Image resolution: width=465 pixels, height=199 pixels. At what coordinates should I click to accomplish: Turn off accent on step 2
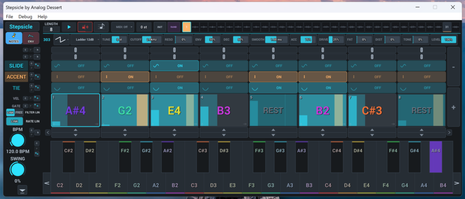point(125,77)
